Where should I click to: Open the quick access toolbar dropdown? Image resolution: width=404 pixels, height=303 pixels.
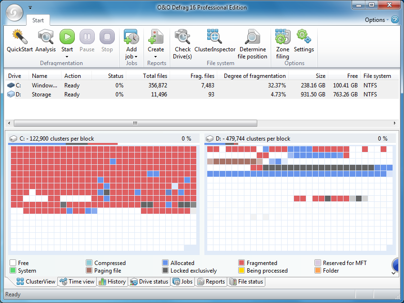pos(30,8)
